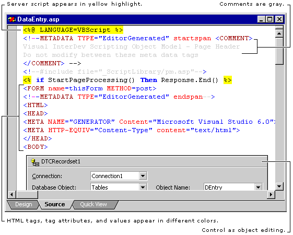Open the Connection dropdown list
293x235 pixels.
(x=143, y=176)
